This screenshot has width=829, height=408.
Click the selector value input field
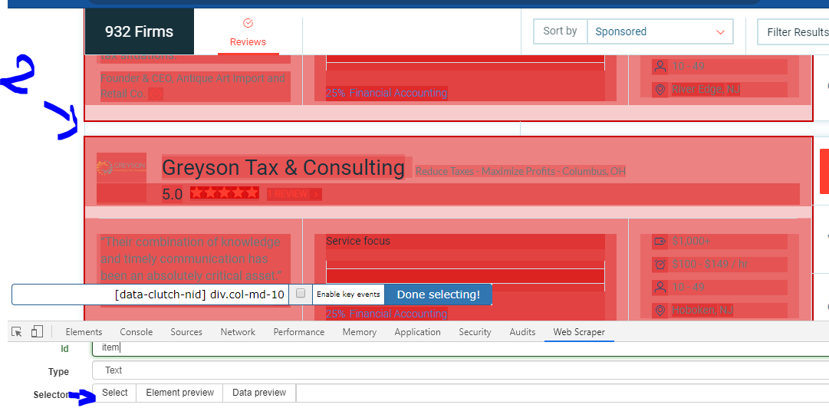pyautogui.click(x=563, y=393)
